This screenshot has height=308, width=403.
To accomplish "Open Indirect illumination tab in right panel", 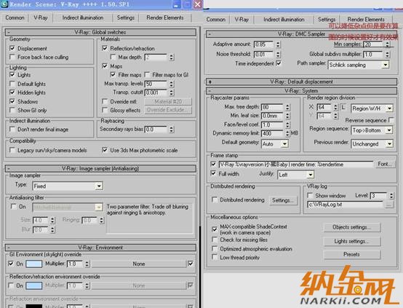I will point(284,20).
